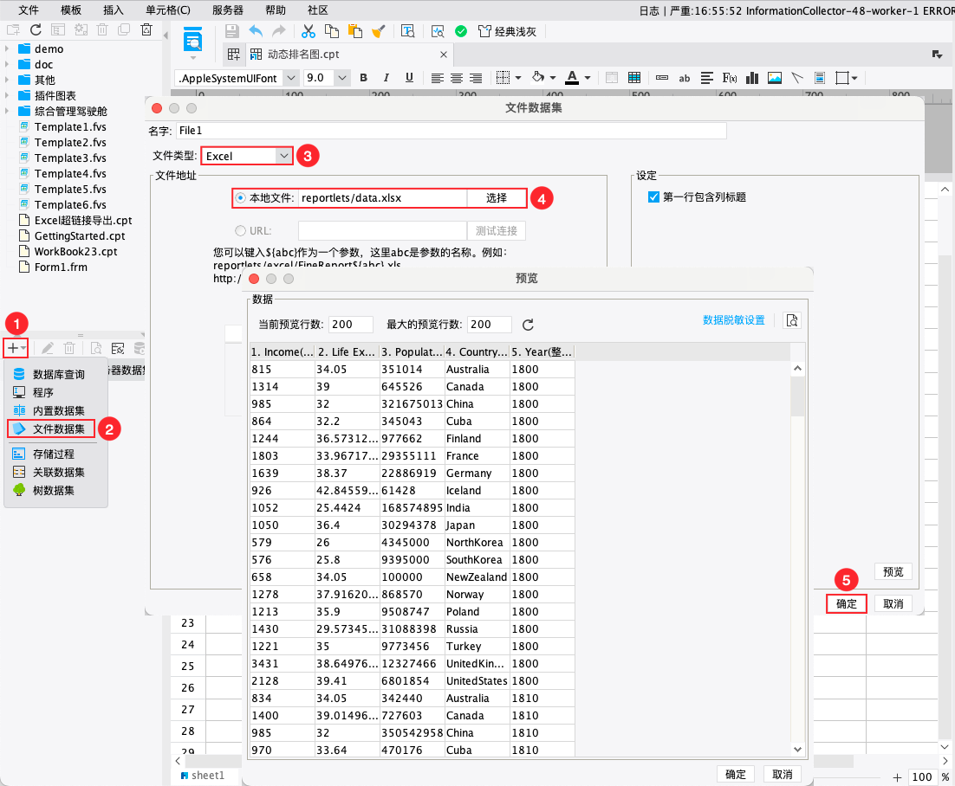This screenshot has height=786, width=955.
Task: Open the 模板 menu
Action: [71, 10]
